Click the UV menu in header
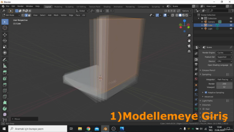234x132 pixels. [84, 15]
